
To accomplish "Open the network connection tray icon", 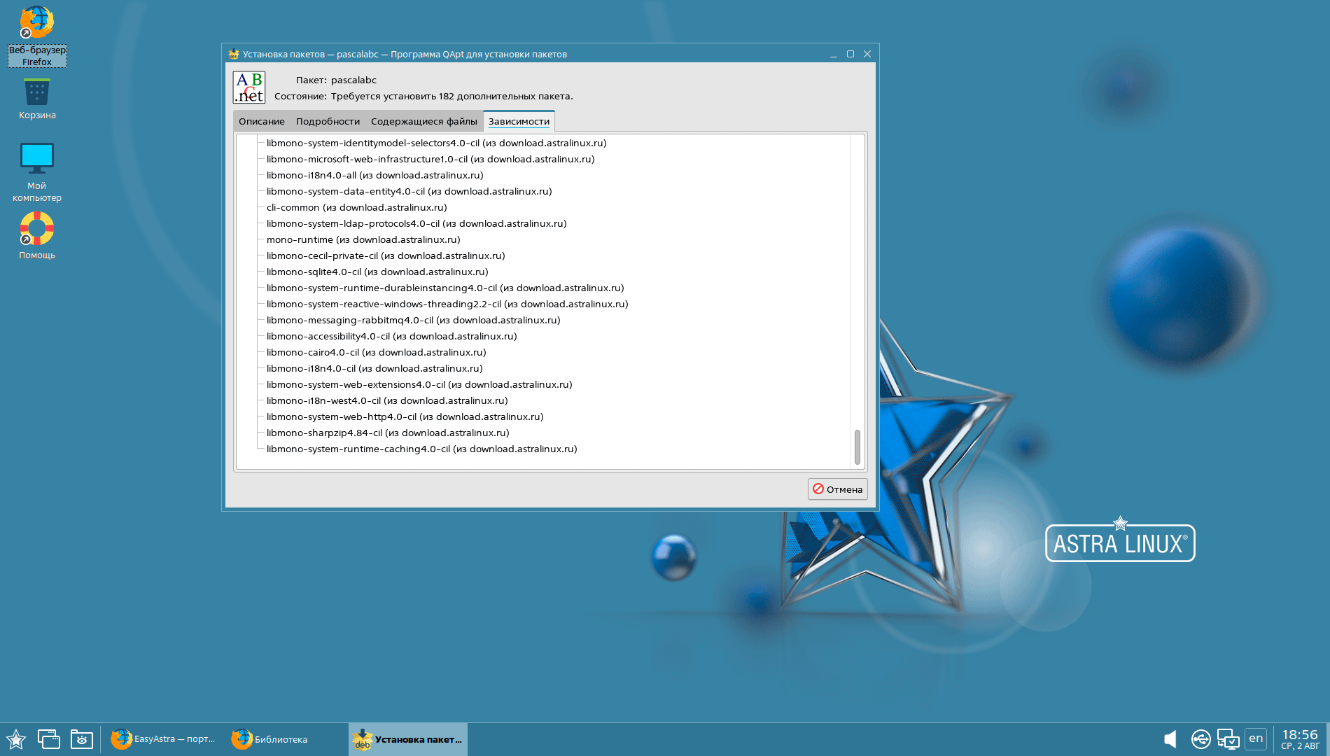I will [1228, 739].
